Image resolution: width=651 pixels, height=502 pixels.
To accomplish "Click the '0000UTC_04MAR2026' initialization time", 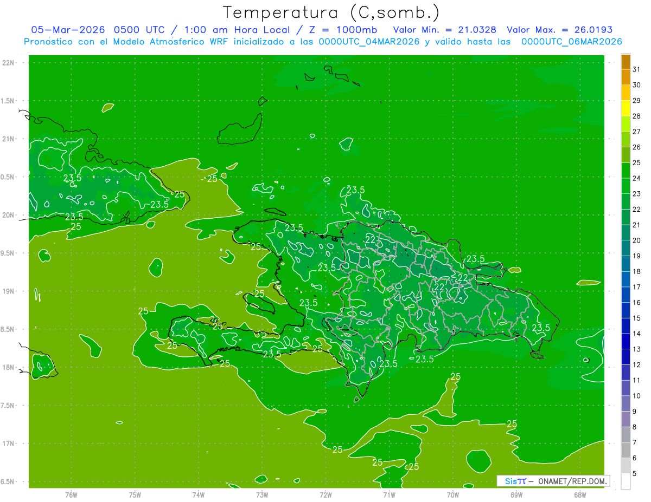I will [x=369, y=42].
